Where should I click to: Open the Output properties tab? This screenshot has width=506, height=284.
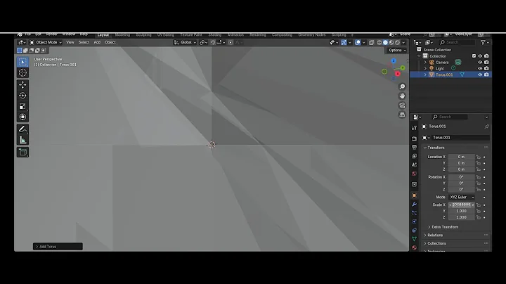[x=415, y=147]
